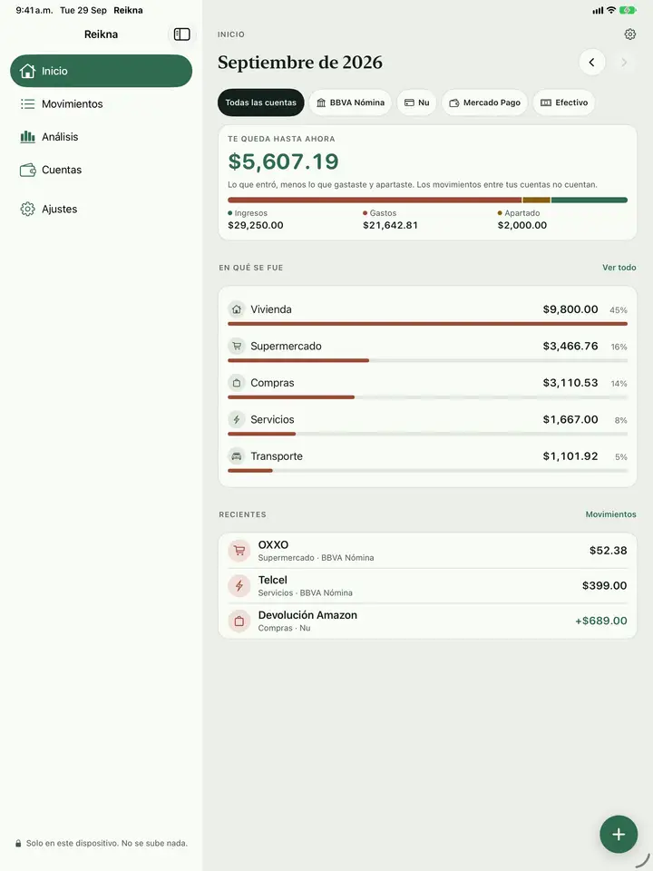
Task: Click the OXXO cart transaction icon
Action: tap(239, 551)
